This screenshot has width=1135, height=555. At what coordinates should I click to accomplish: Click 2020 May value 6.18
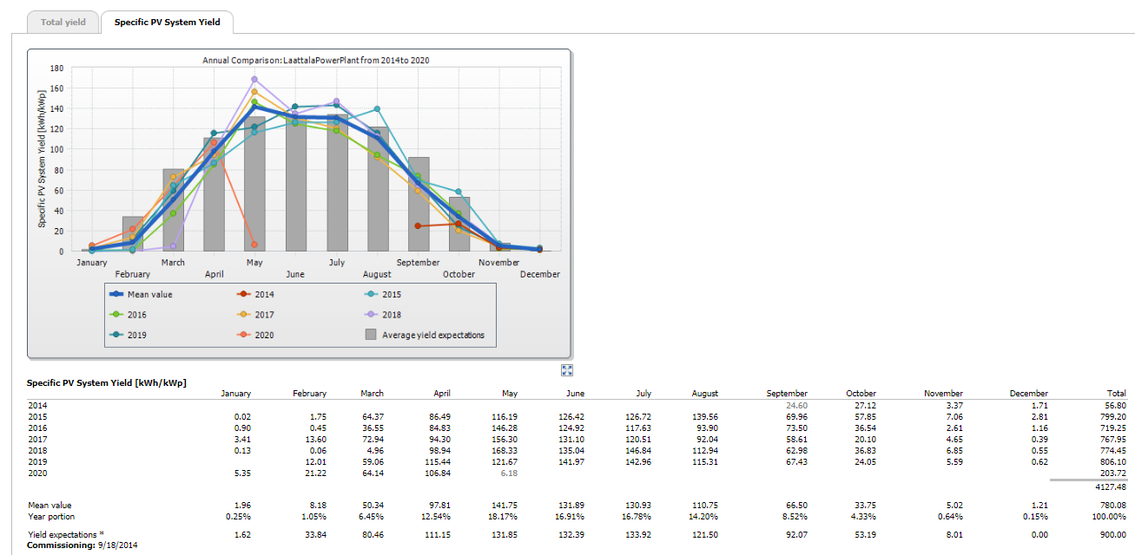coord(509,473)
